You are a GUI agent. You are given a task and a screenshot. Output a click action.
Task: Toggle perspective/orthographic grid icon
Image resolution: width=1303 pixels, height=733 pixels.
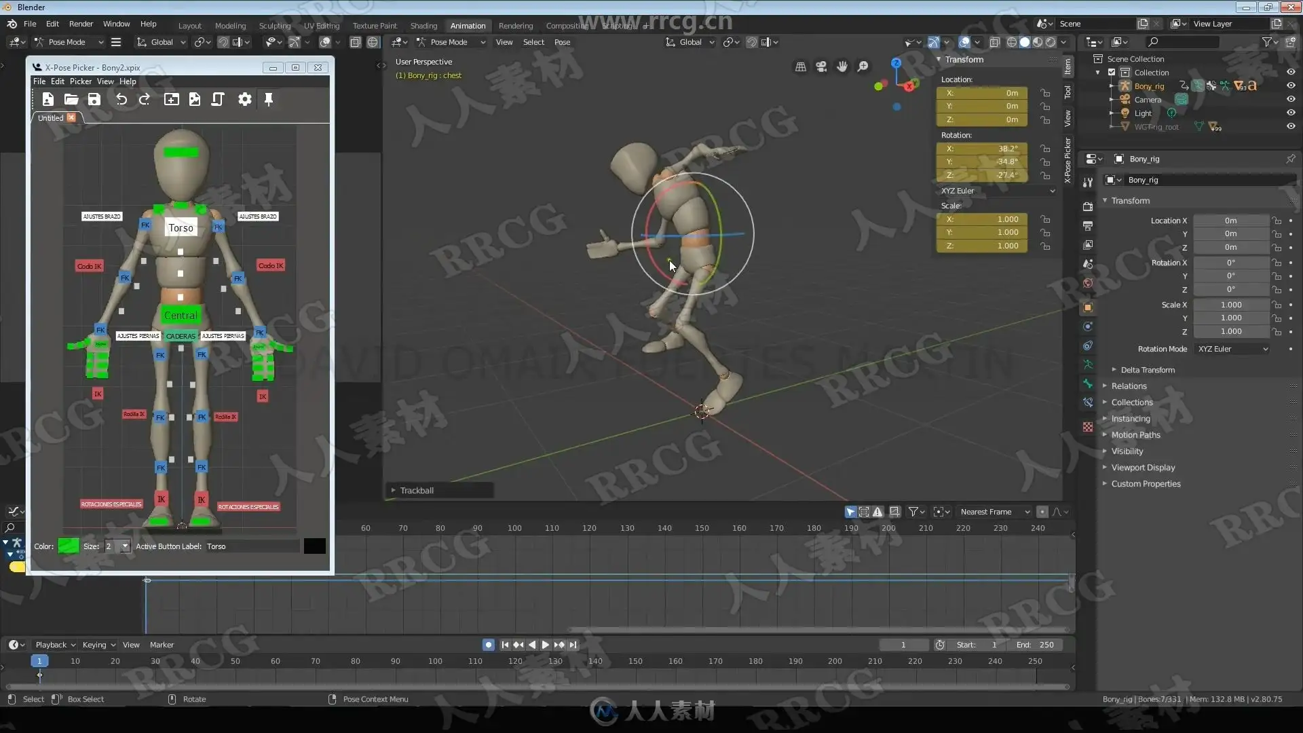(801, 67)
